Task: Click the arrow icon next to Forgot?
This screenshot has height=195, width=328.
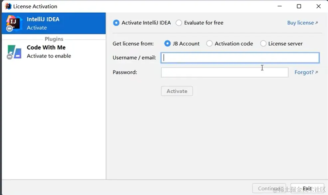Action: [316, 72]
